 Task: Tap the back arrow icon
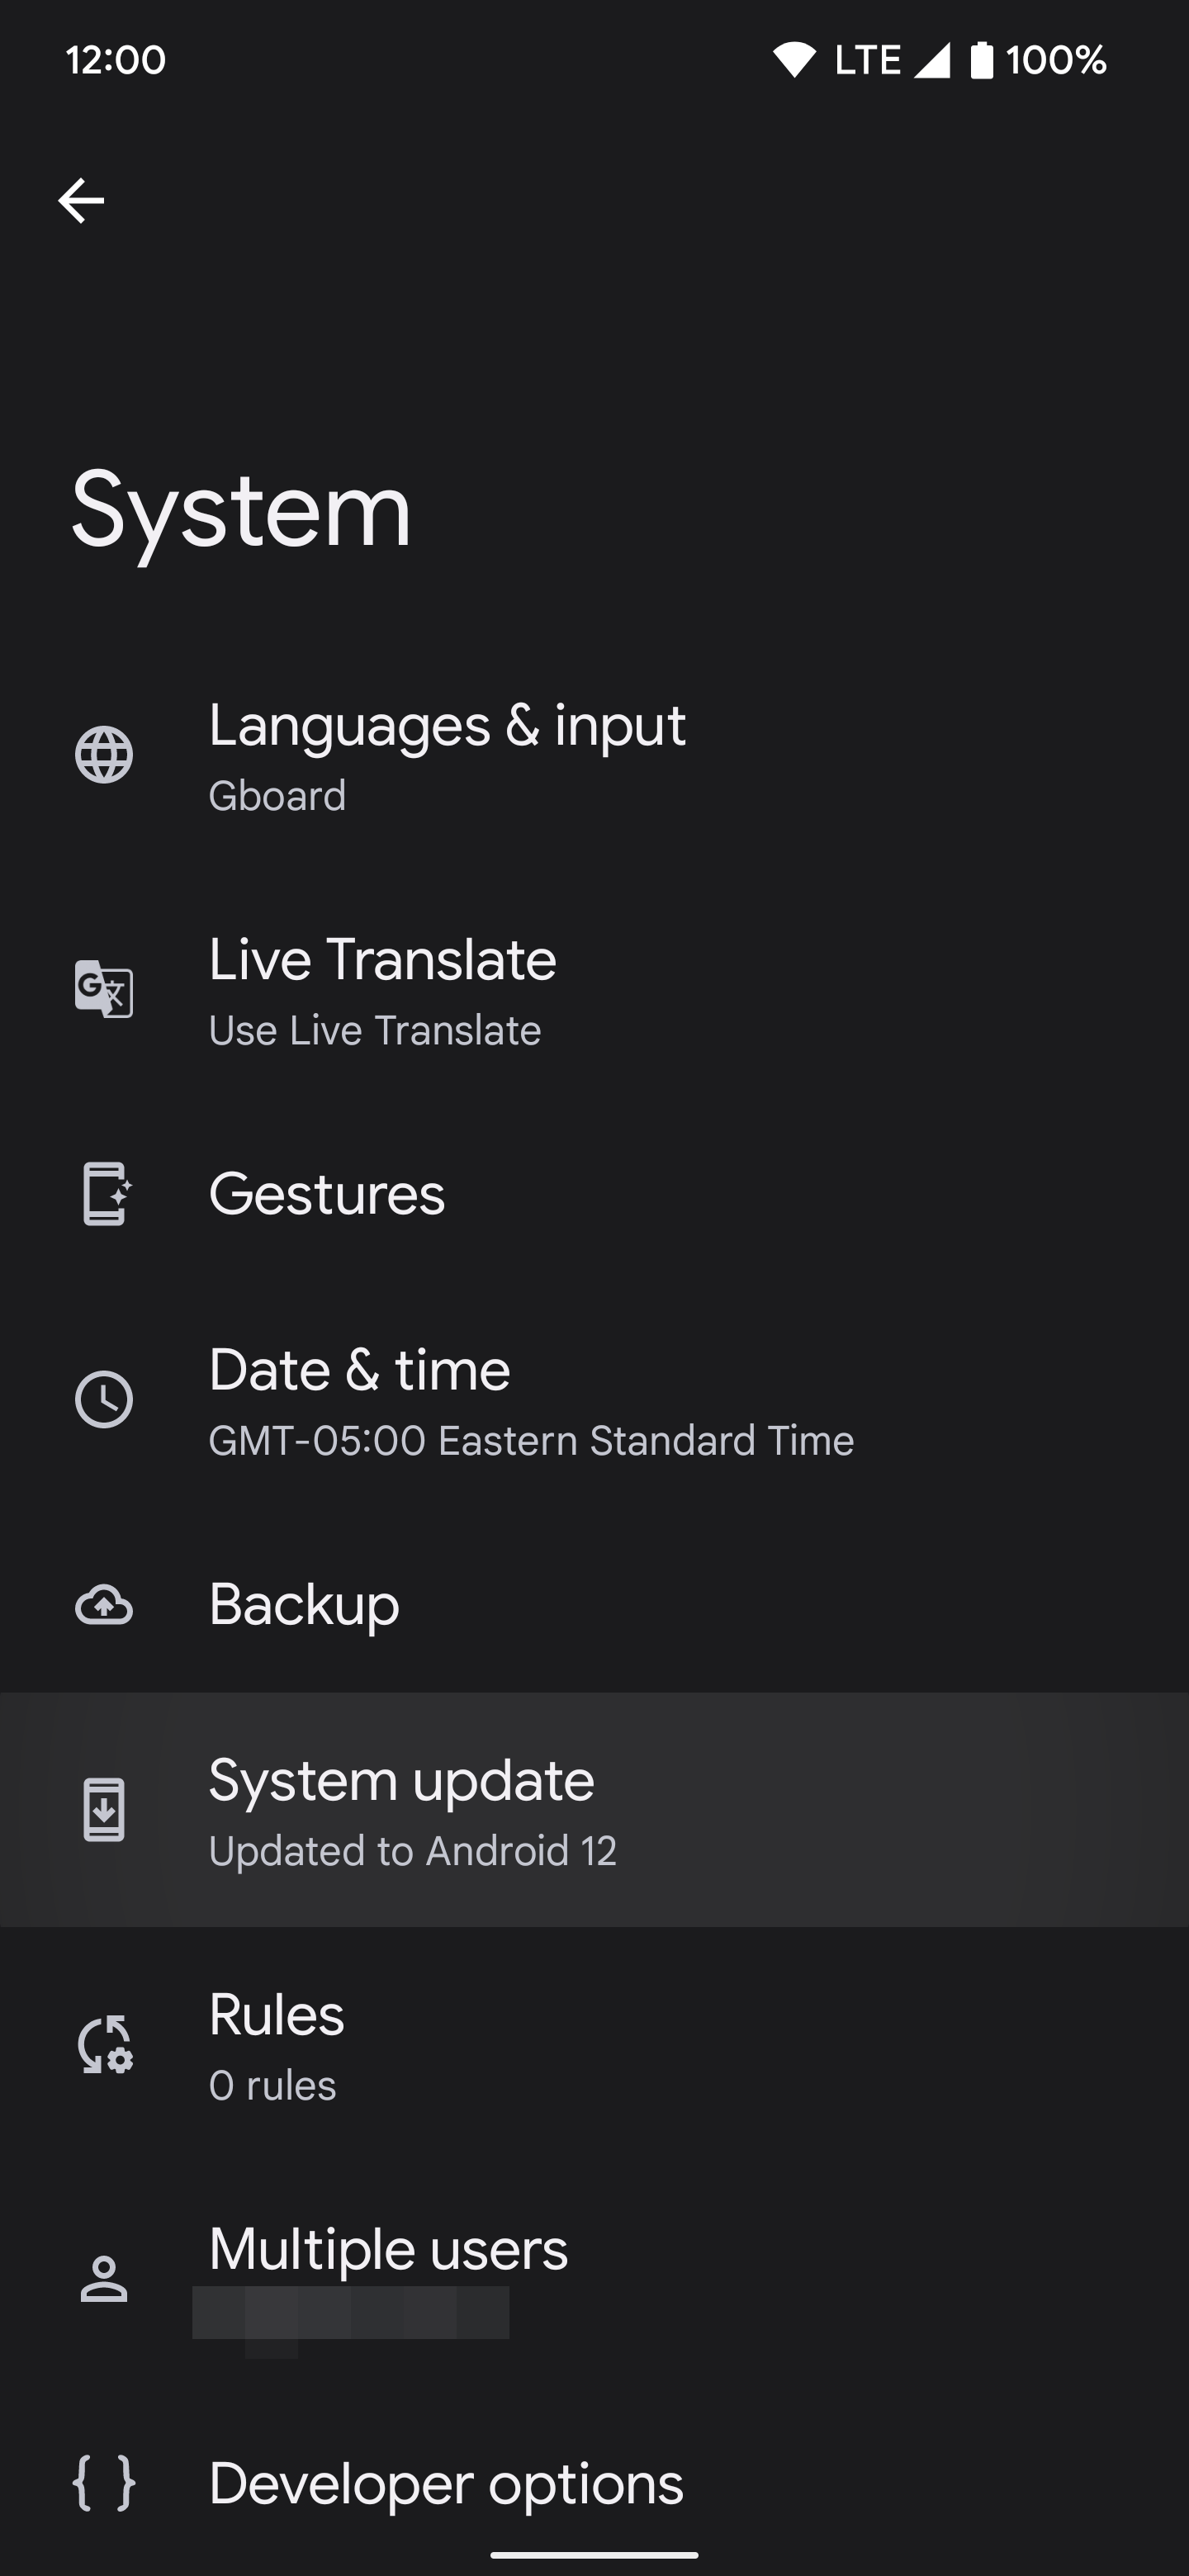81,200
